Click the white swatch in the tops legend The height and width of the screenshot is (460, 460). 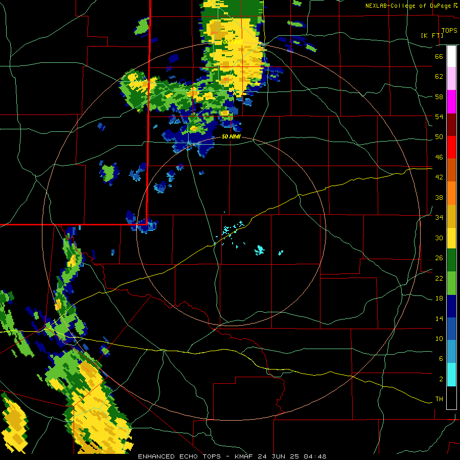tap(451, 56)
